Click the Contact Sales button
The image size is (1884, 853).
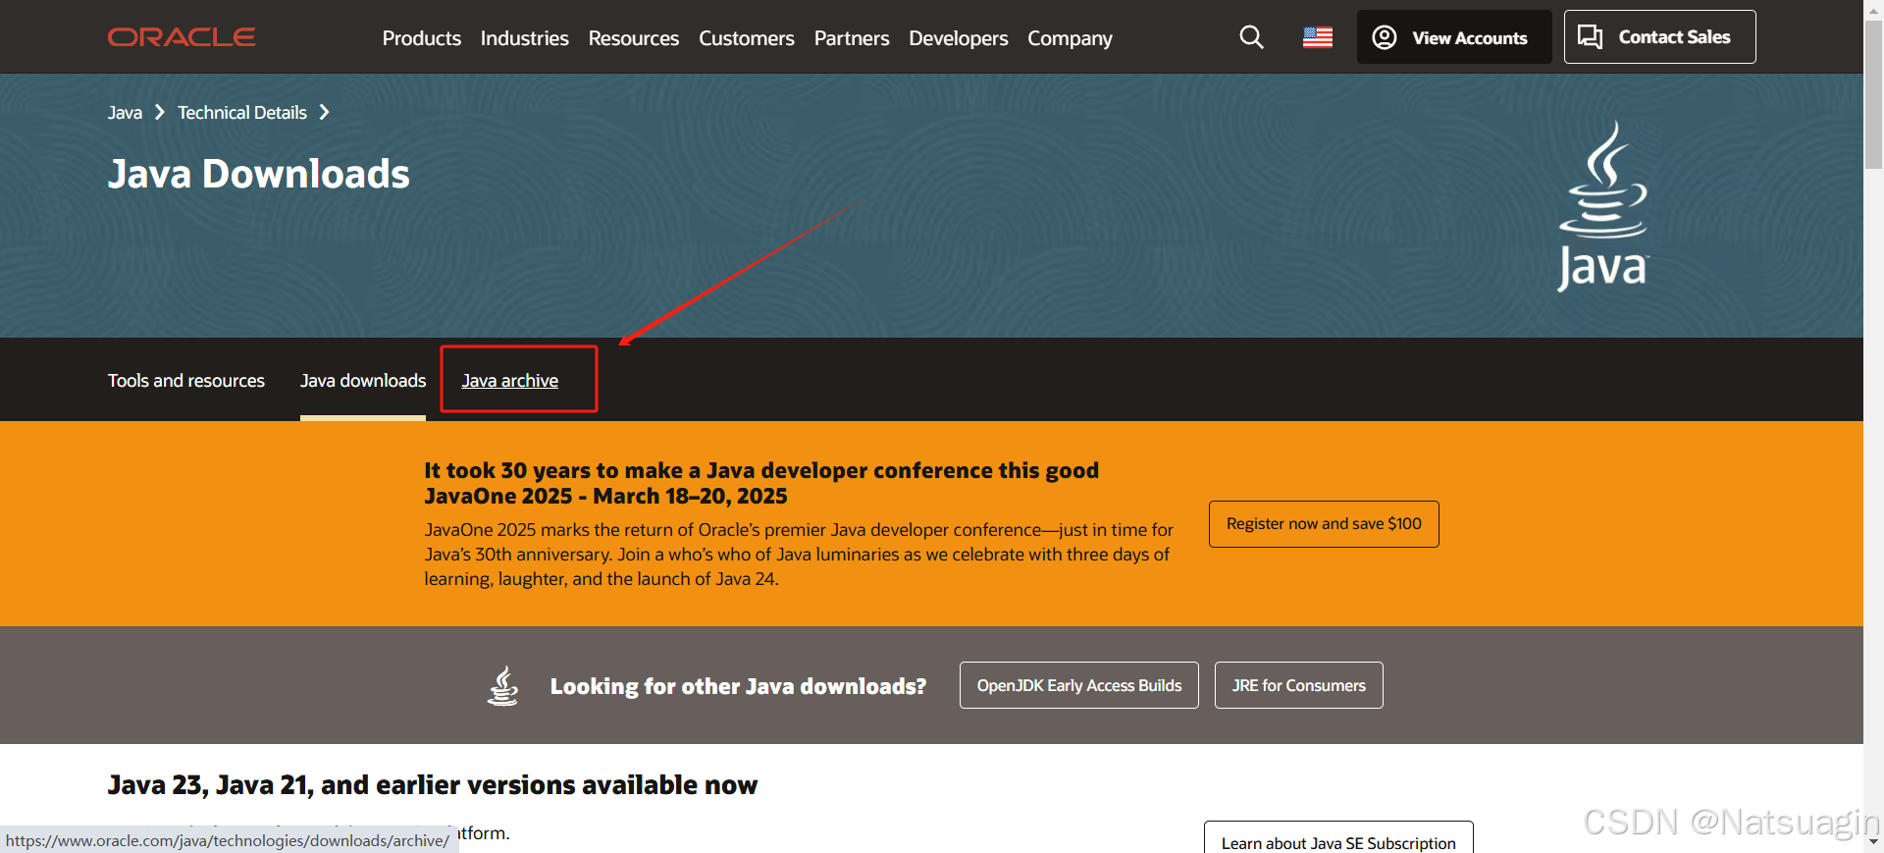(x=1660, y=37)
